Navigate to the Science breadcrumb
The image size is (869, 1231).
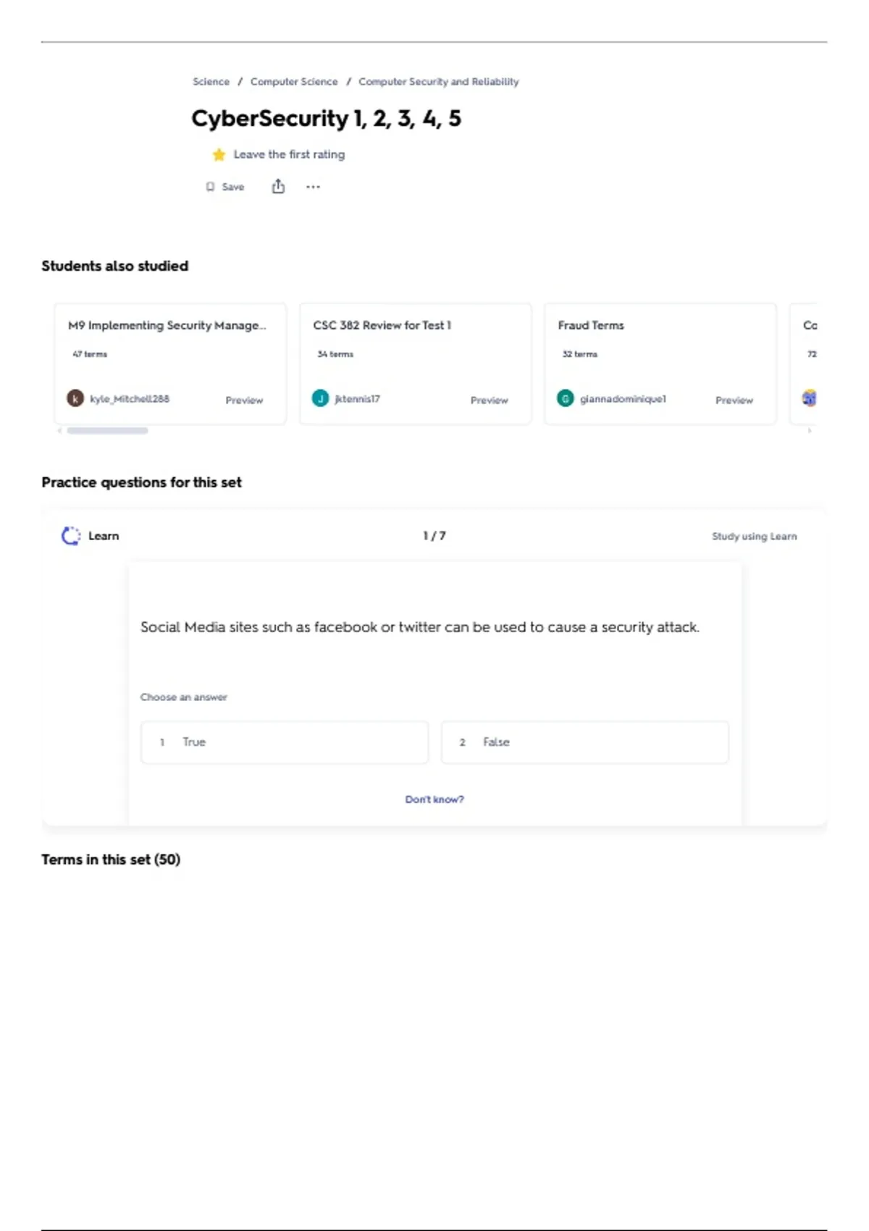click(211, 82)
